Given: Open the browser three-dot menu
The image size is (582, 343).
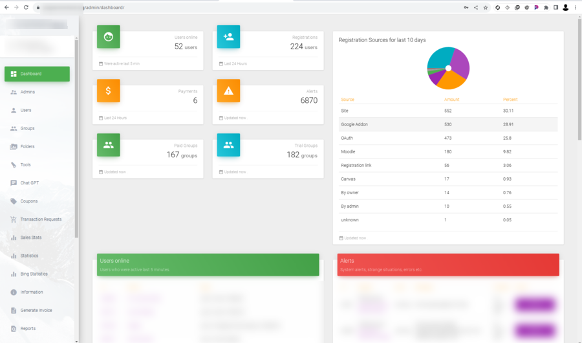Looking at the screenshot, I should click(576, 7).
